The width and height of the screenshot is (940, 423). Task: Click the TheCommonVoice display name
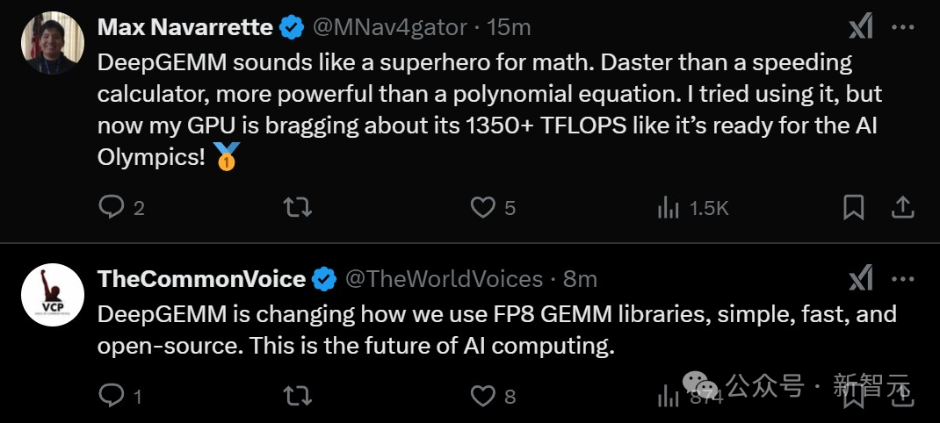coord(201,279)
